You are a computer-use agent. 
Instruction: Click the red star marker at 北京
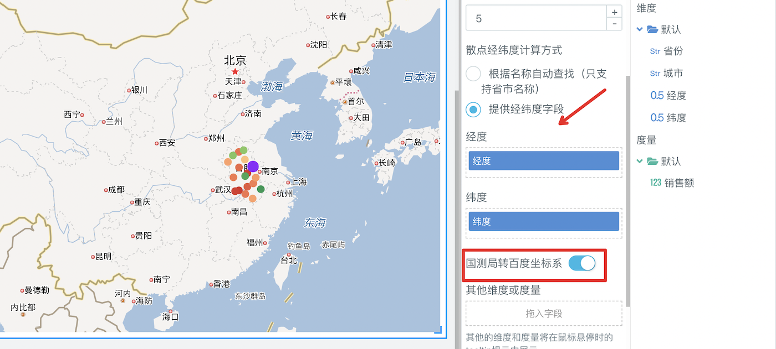[235, 72]
